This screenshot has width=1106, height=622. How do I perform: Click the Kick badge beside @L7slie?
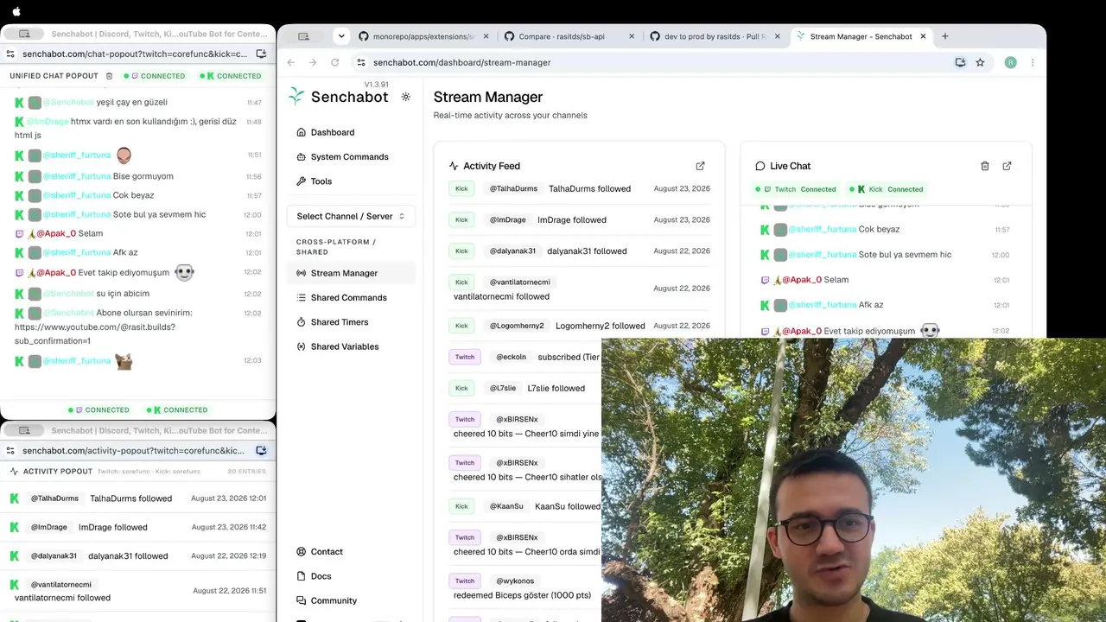[x=461, y=388]
